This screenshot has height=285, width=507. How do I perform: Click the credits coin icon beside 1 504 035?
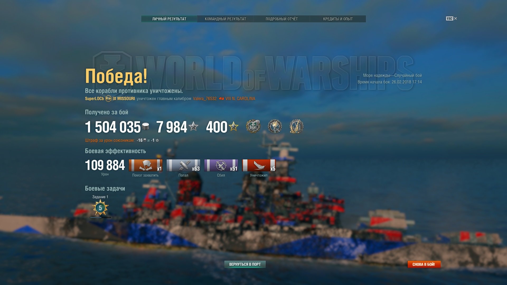tap(145, 126)
